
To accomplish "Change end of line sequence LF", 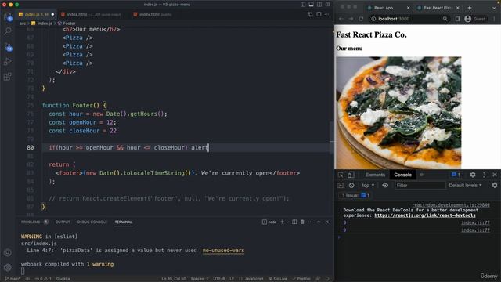I will 232,279.
